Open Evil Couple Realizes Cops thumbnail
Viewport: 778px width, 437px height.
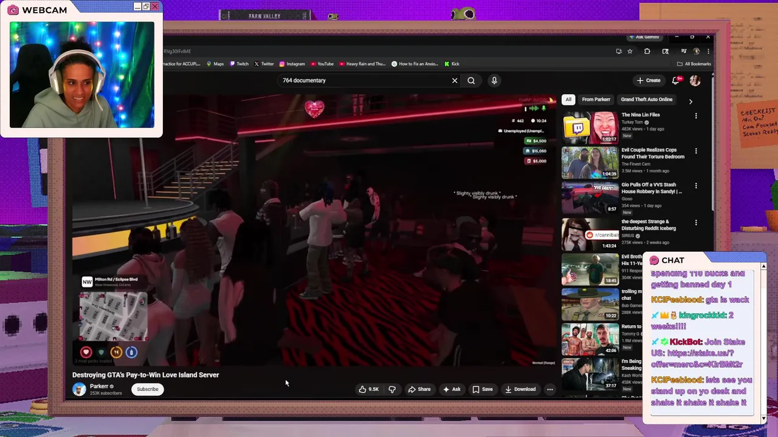coord(590,162)
